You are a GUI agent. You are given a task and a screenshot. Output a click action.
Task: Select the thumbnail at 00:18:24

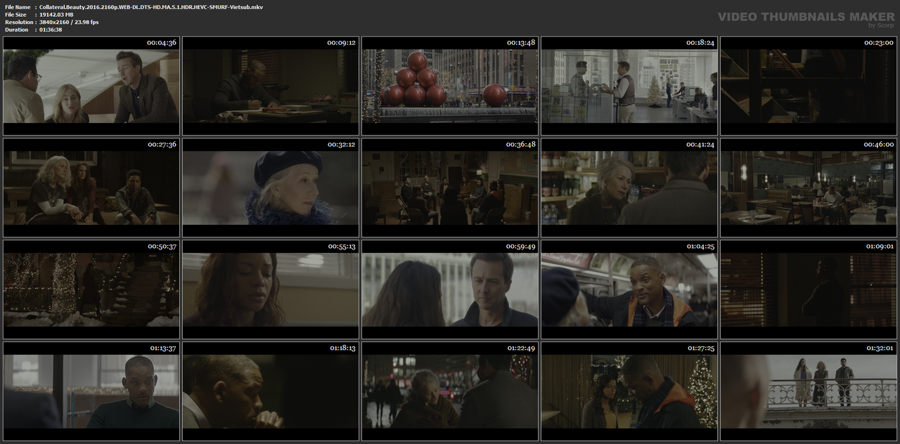(630, 86)
